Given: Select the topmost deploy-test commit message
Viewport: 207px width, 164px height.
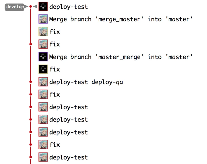Looking at the screenshot, I should [x=68, y=7].
